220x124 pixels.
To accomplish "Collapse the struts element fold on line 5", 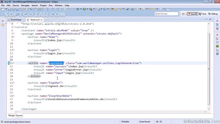I will (x=14, y=27).
